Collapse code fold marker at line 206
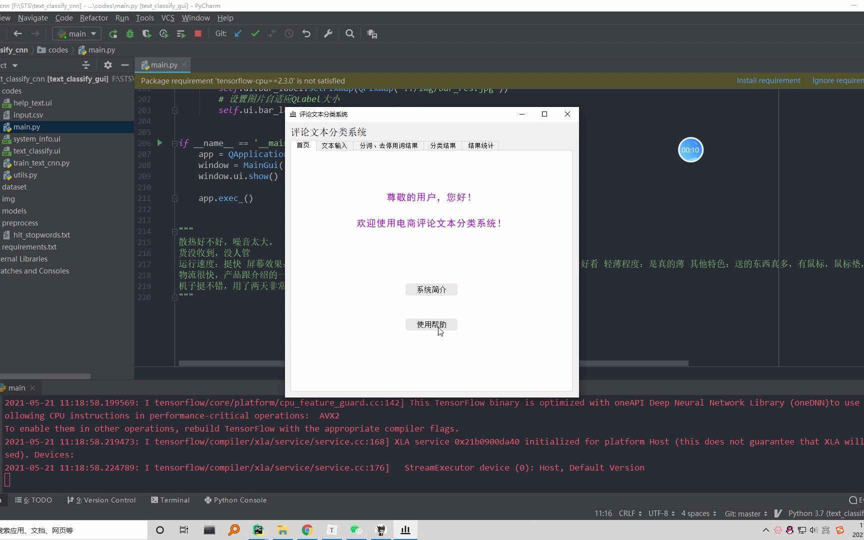This screenshot has height=540, width=864. (x=174, y=143)
